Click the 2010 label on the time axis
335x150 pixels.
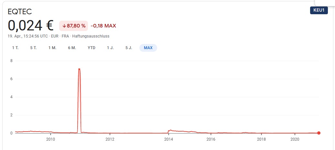tap(50, 139)
